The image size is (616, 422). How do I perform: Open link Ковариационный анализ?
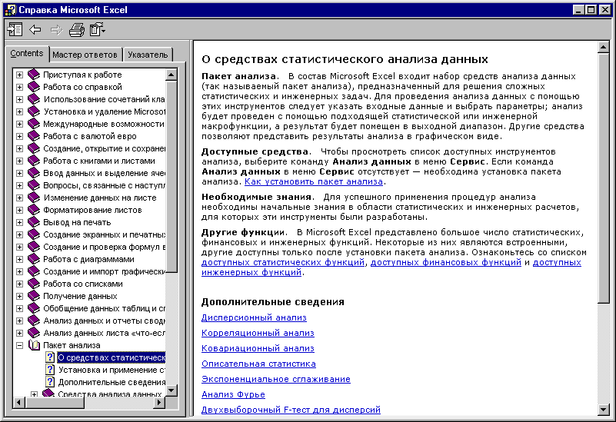(258, 348)
